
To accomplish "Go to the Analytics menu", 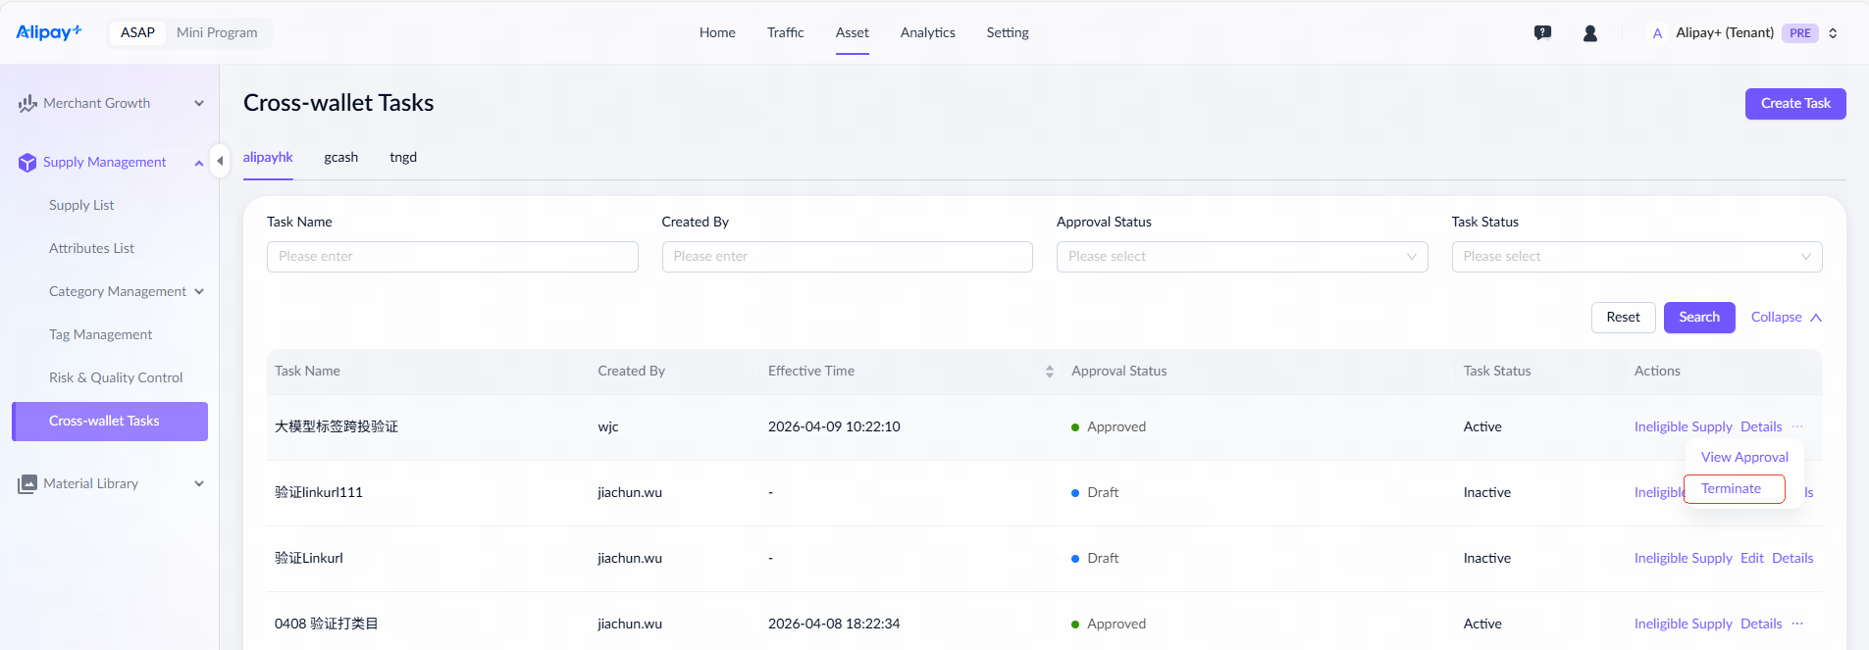I will tap(927, 33).
